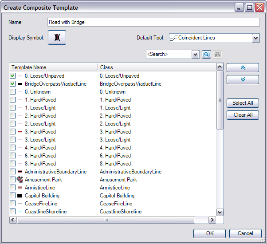The height and width of the screenshot is (244, 267).
Task: Enable the 3, Hard/Paved checkbox
Action: click(x=12, y=132)
